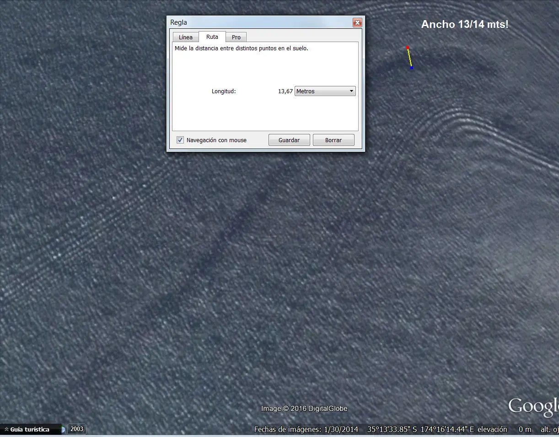
Task: Open the Metros units dropdown
Action: 325,91
